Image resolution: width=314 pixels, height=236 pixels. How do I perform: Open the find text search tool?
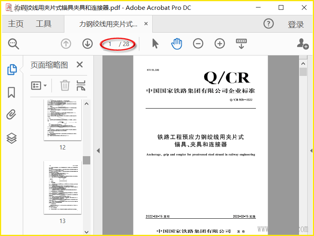(x=13, y=44)
